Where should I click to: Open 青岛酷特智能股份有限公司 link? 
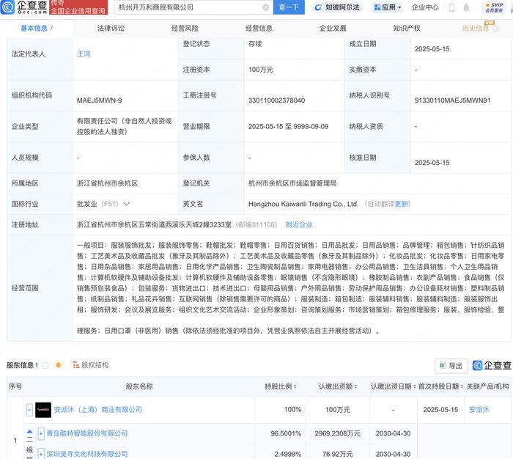point(87,433)
